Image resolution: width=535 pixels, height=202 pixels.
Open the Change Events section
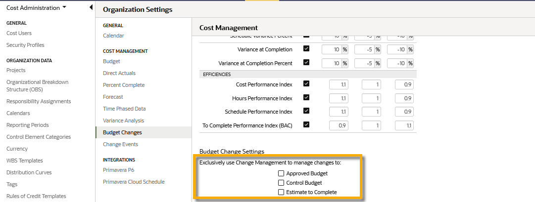click(120, 144)
